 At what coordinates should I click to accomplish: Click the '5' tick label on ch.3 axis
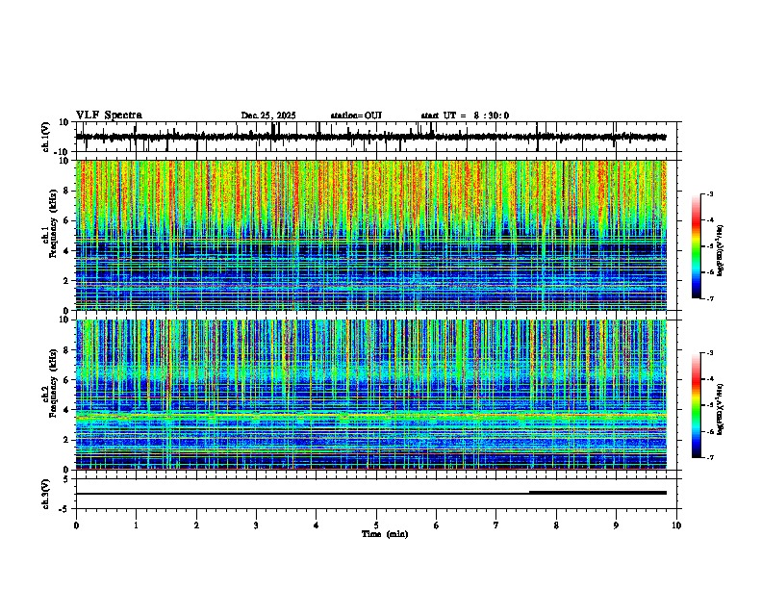click(x=67, y=479)
